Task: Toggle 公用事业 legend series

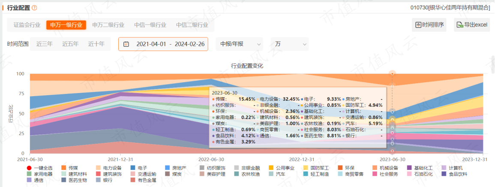Action: coord(282,168)
